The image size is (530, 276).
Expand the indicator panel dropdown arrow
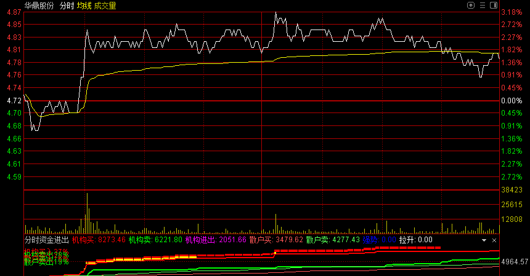tap(484, 240)
